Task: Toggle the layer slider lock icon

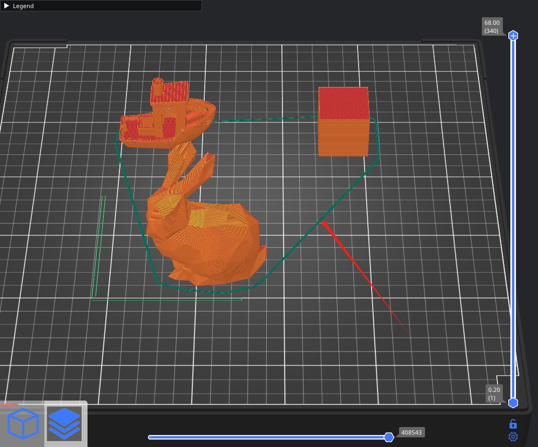Action: (x=513, y=424)
